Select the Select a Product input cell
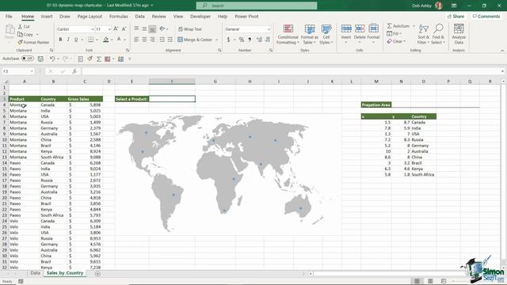Screen dimensions: 507x285 pos(172,99)
